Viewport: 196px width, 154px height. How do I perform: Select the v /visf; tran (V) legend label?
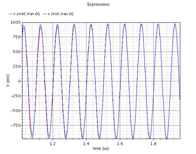(61, 14)
